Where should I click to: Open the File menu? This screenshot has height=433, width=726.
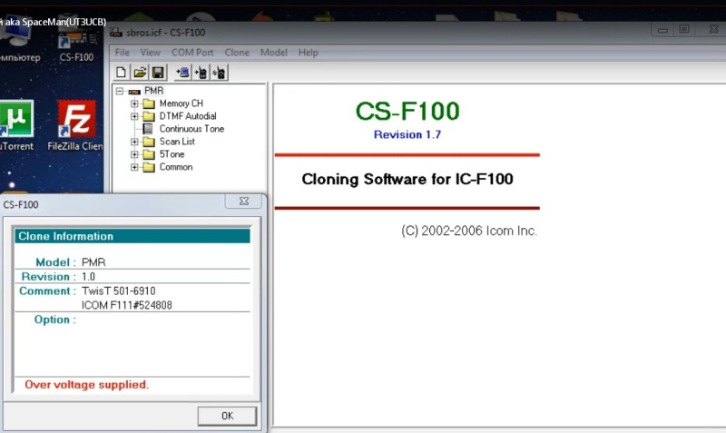123,53
